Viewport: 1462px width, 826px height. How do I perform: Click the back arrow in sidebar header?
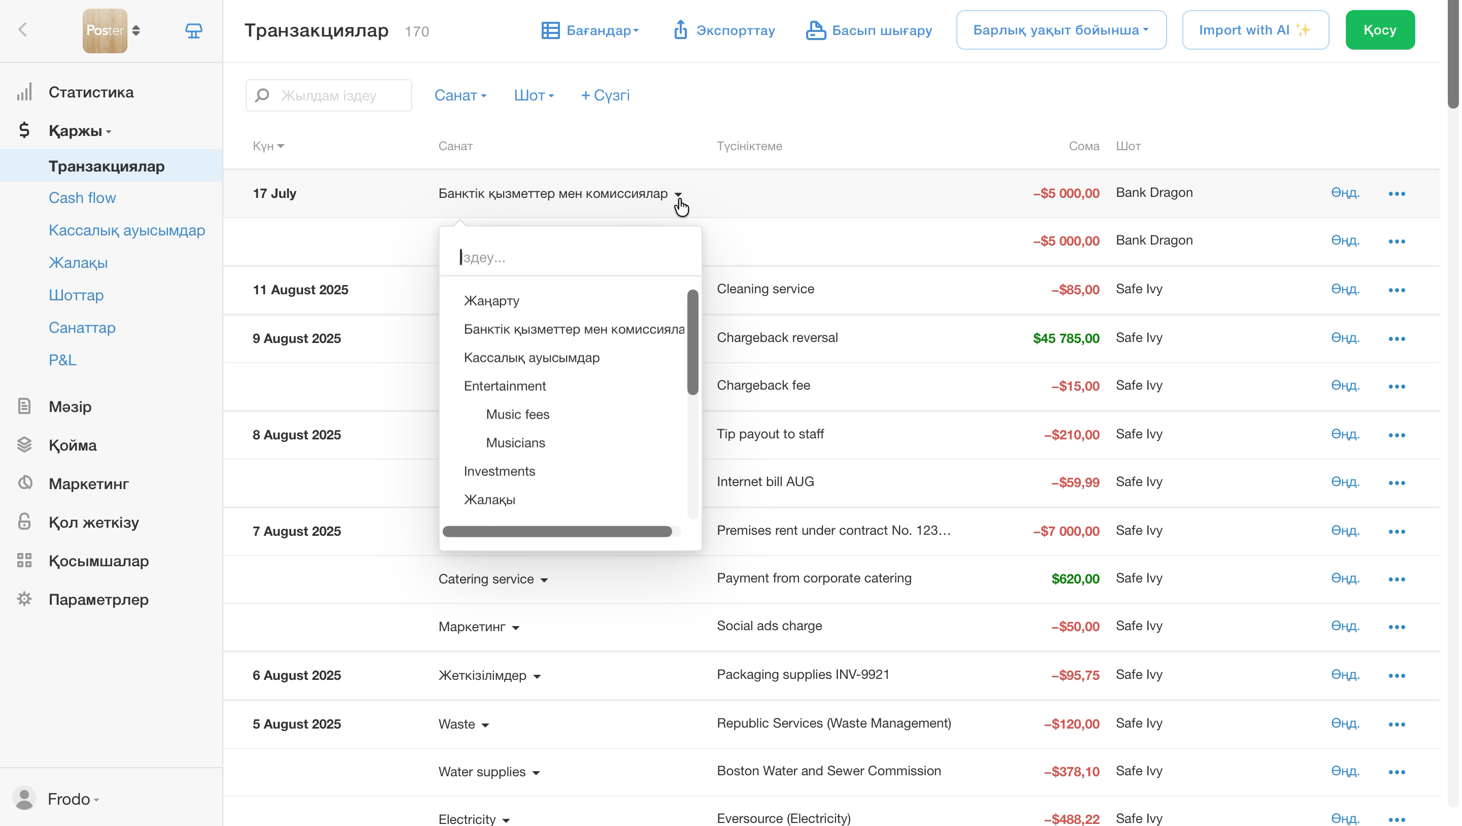click(x=23, y=29)
